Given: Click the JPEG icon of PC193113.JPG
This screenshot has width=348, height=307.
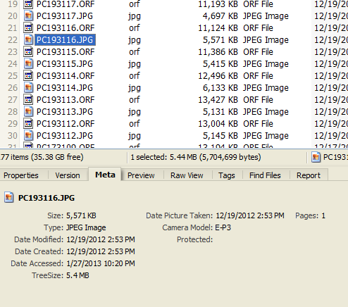Looking at the screenshot, I should coord(28,112).
